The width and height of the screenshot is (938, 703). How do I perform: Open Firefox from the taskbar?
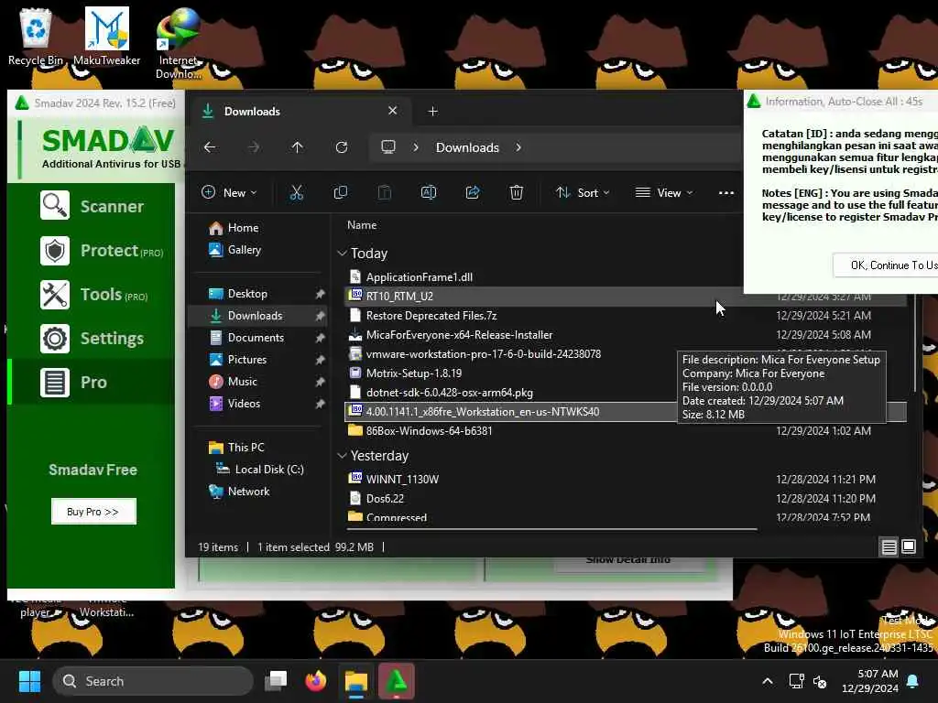[316, 681]
